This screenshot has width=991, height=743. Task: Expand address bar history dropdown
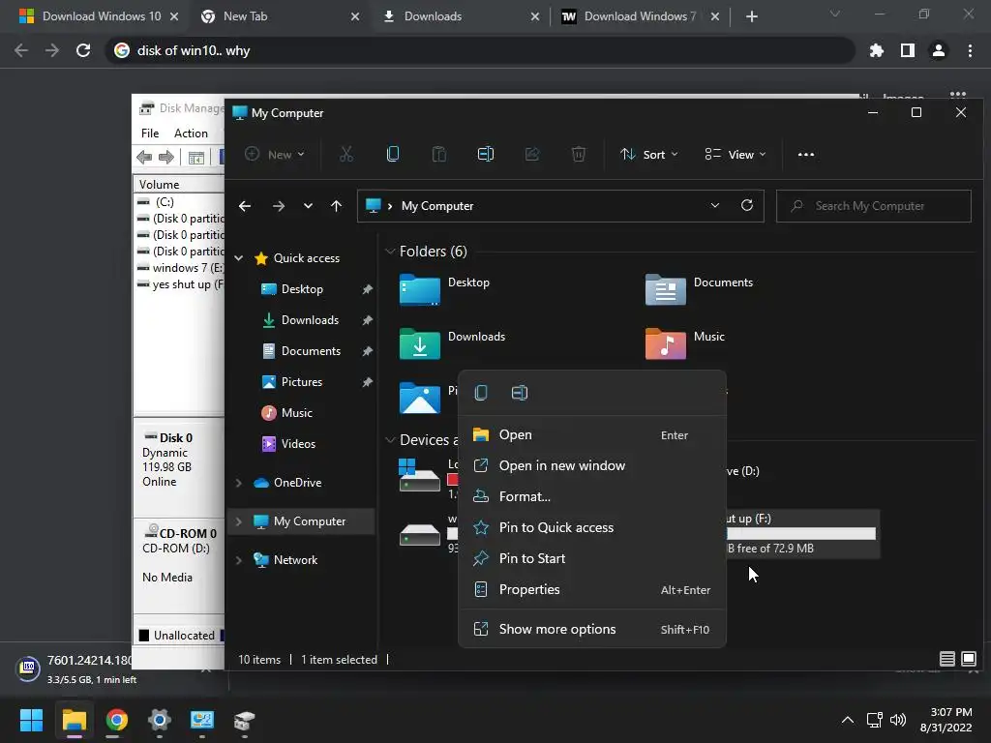click(715, 205)
